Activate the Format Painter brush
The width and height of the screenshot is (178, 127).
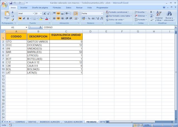13,20
